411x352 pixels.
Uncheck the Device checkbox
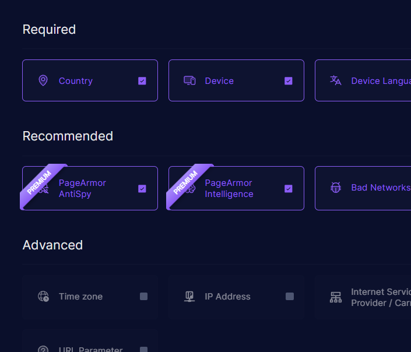pyautogui.click(x=289, y=81)
